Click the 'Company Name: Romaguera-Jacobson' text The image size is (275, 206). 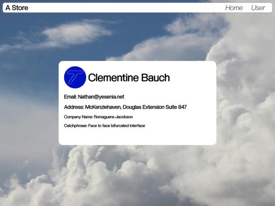pyautogui.click(x=98, y=117)
